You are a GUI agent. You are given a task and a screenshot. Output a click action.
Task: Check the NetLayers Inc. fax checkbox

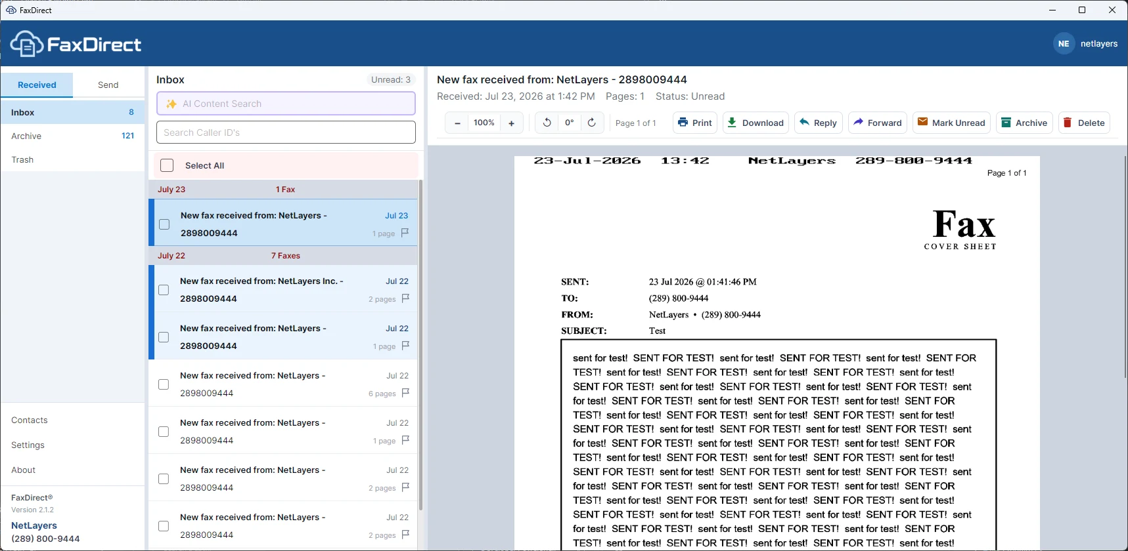tap(164, 290)
